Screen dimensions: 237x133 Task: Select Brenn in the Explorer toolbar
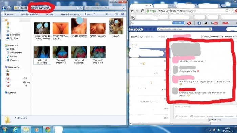pos(87,14)
